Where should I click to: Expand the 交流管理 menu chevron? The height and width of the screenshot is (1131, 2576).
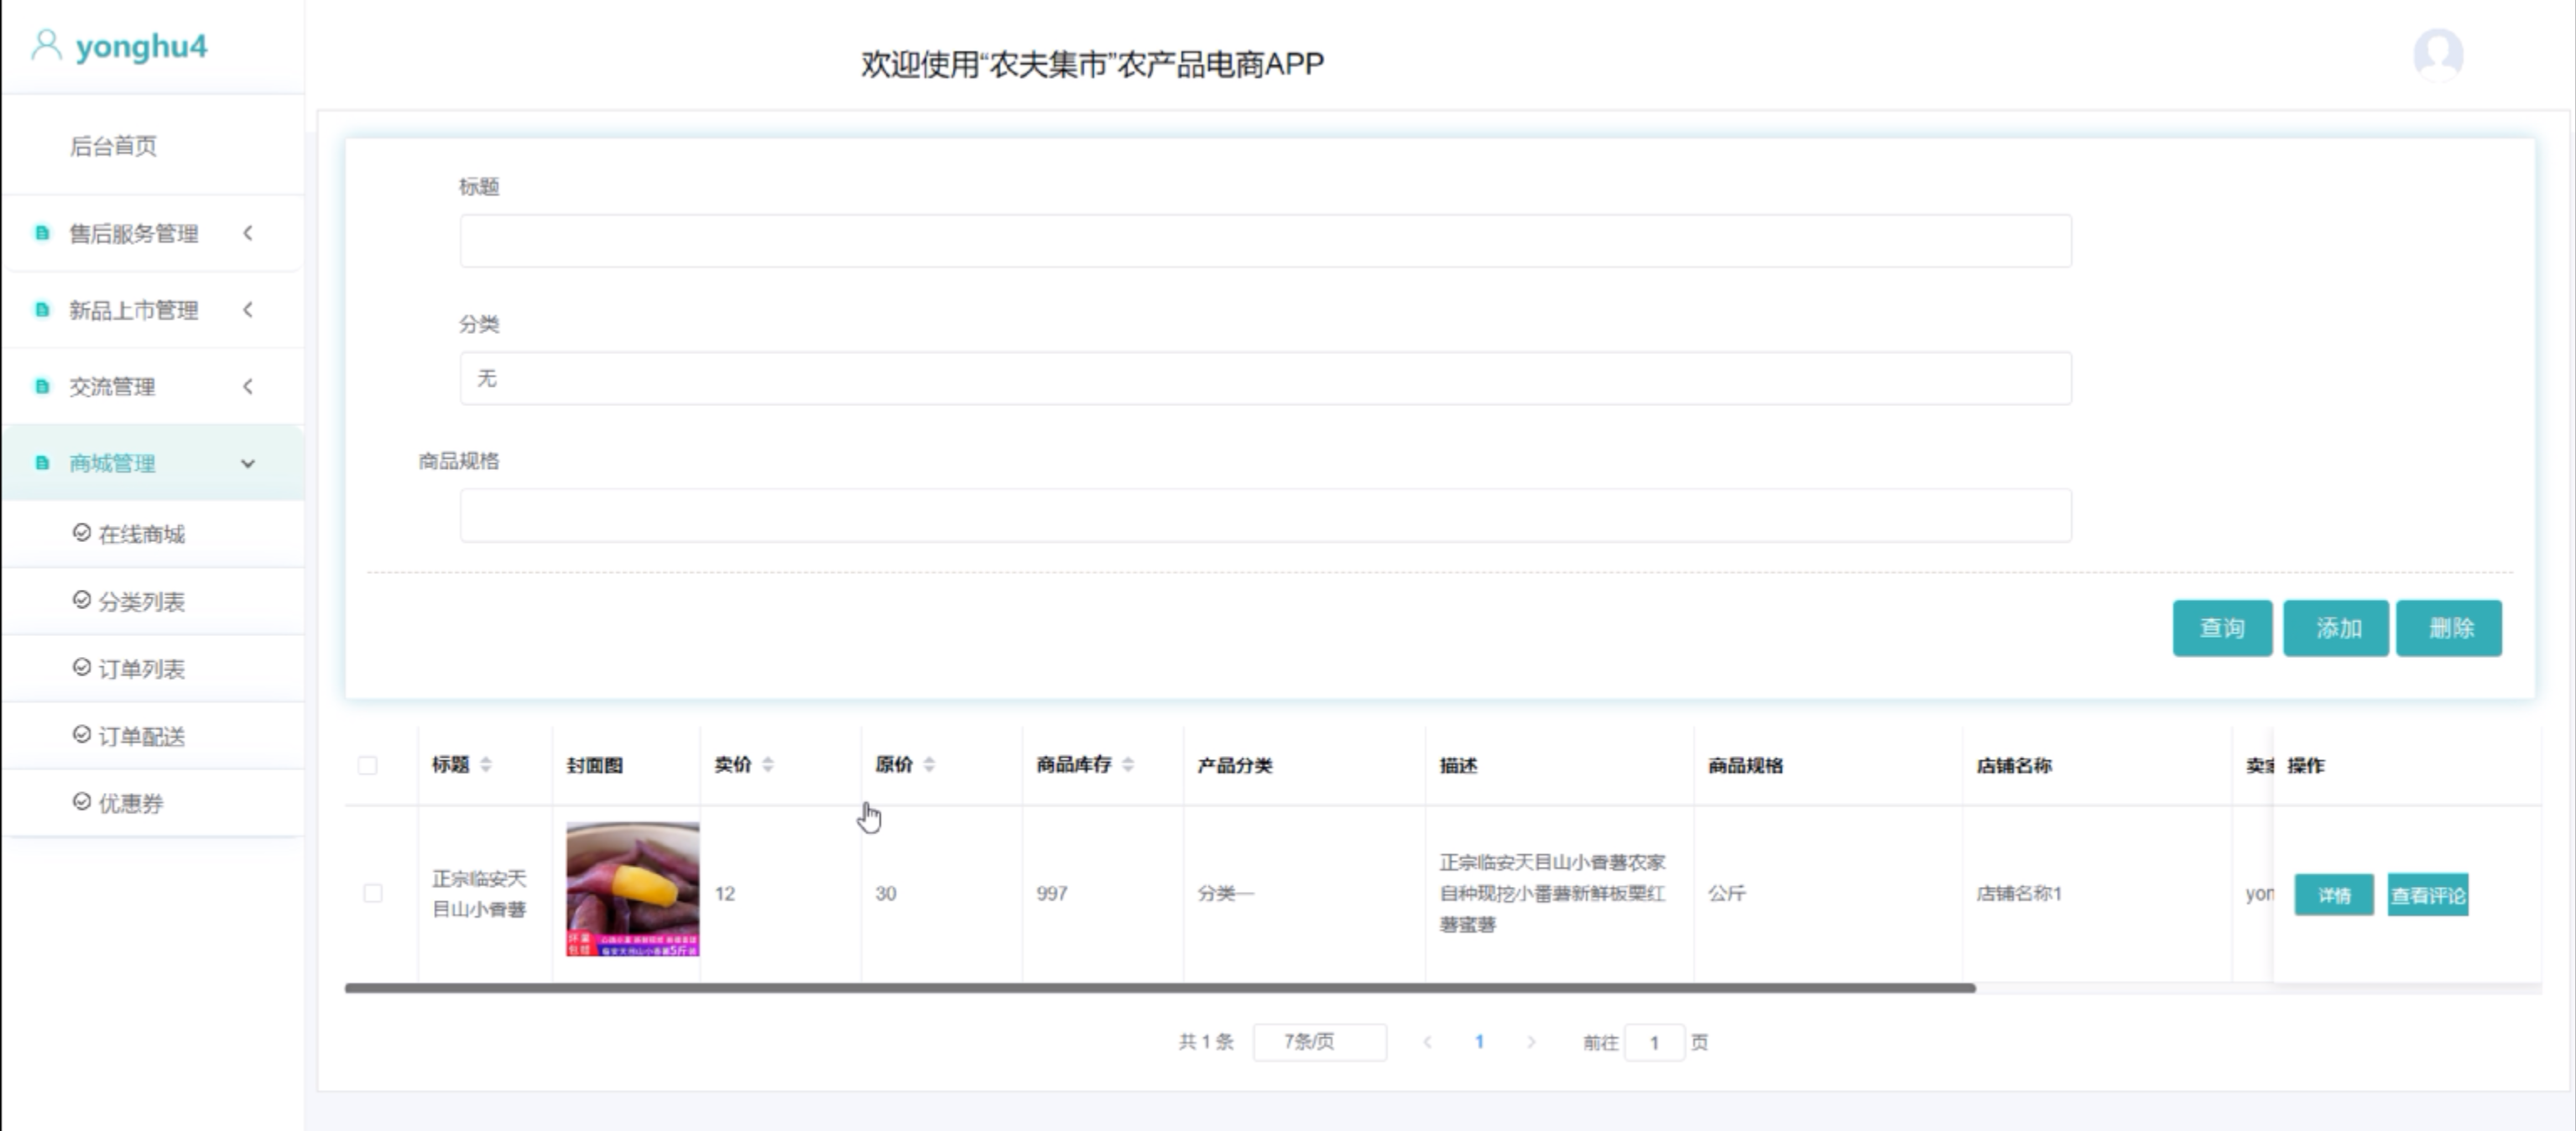click(x=248, y=387)
